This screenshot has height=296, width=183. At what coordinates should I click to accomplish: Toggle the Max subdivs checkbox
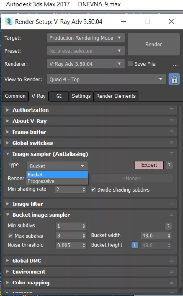(11, 236)
